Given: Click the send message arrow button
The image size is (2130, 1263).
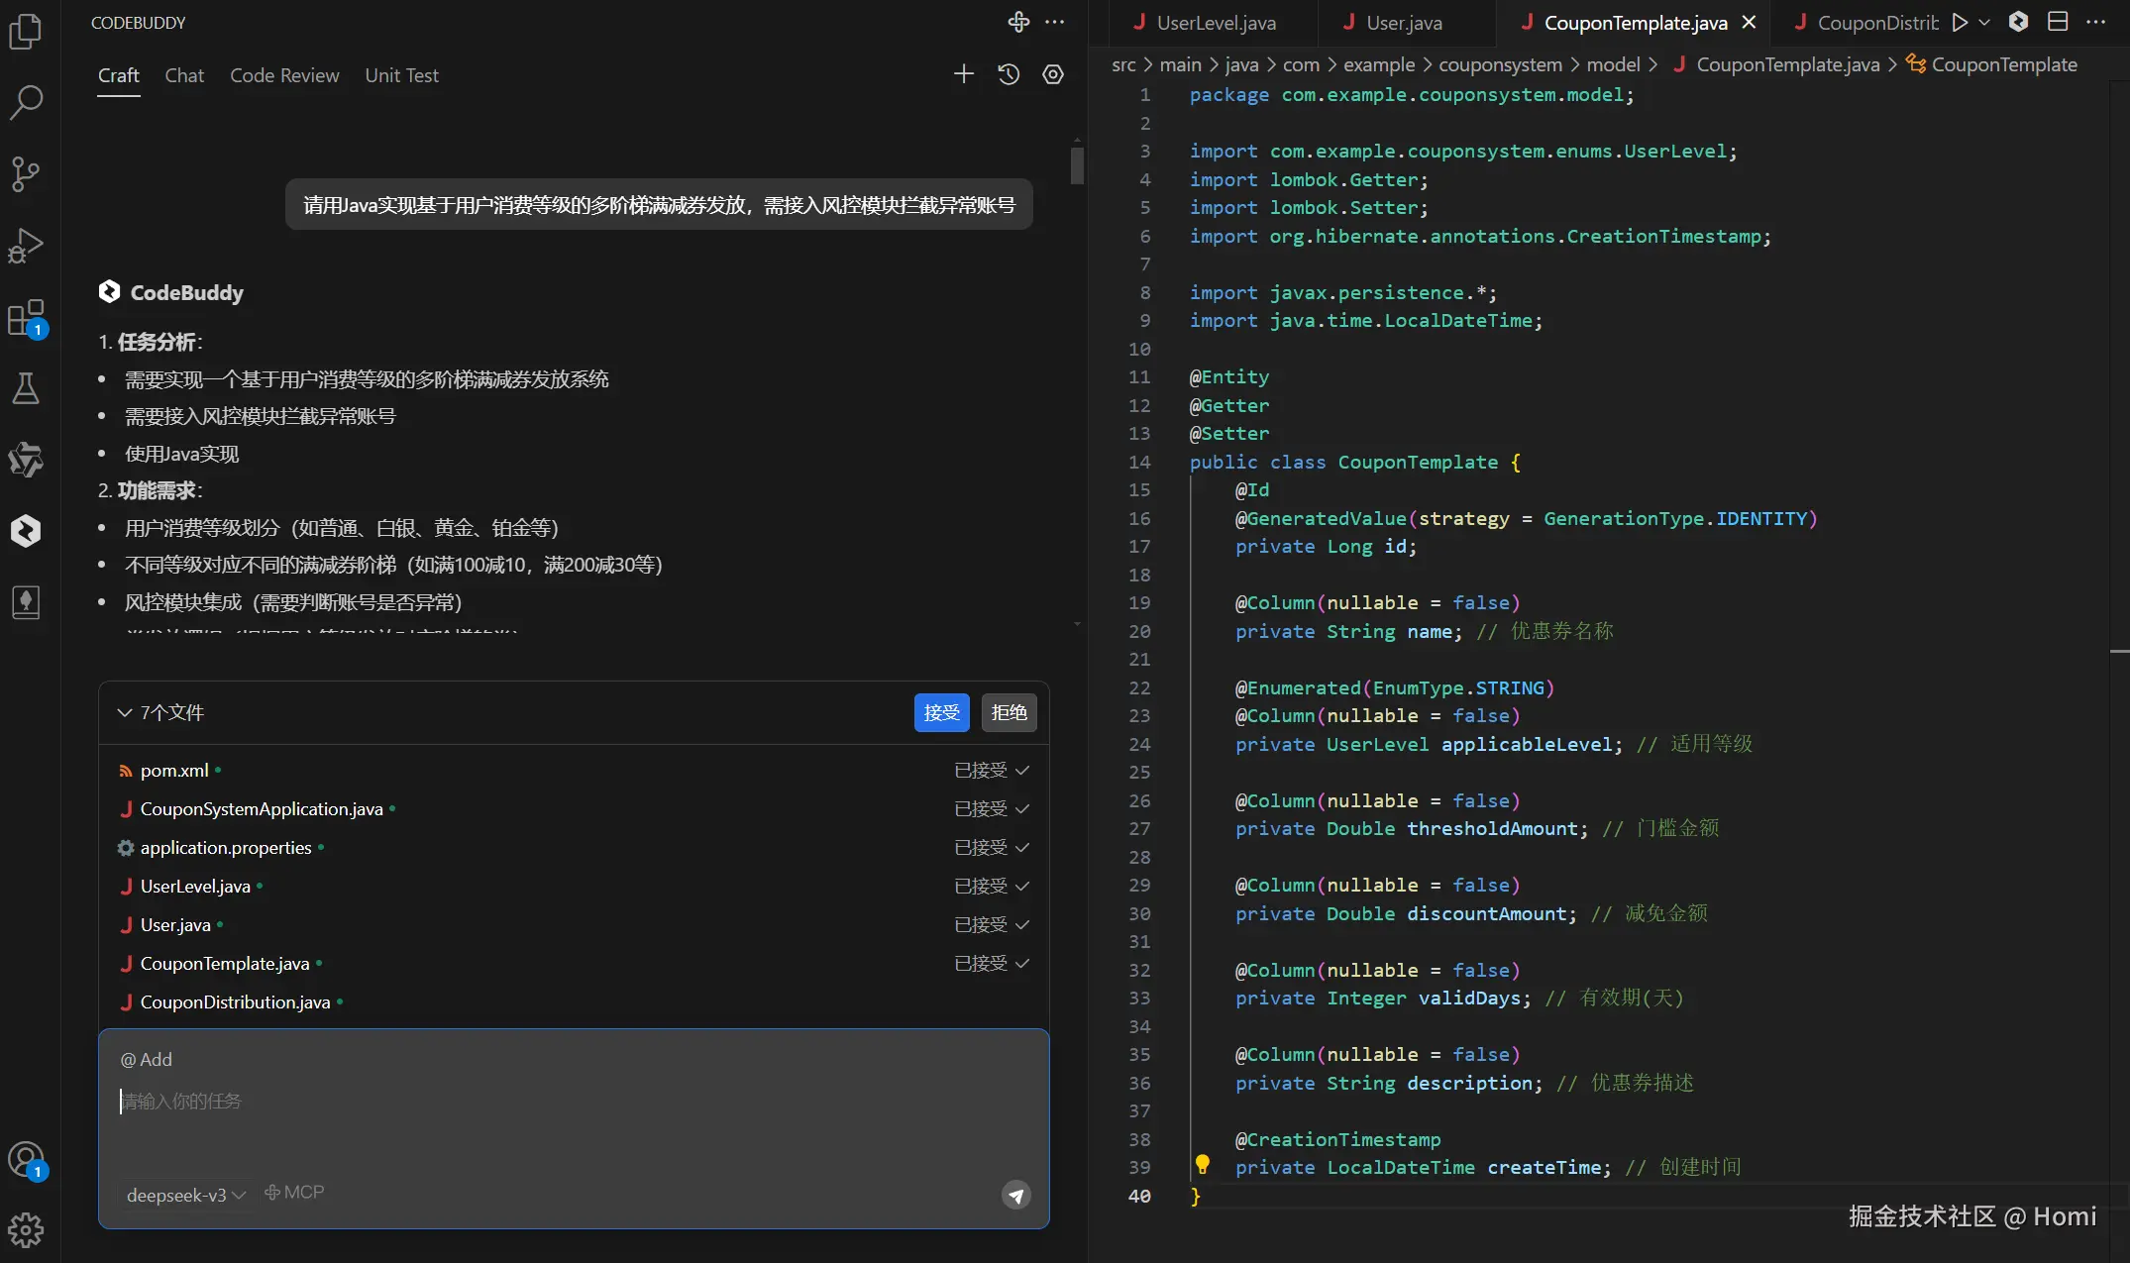Looking at the screenshot, I should (1015, 1196).
